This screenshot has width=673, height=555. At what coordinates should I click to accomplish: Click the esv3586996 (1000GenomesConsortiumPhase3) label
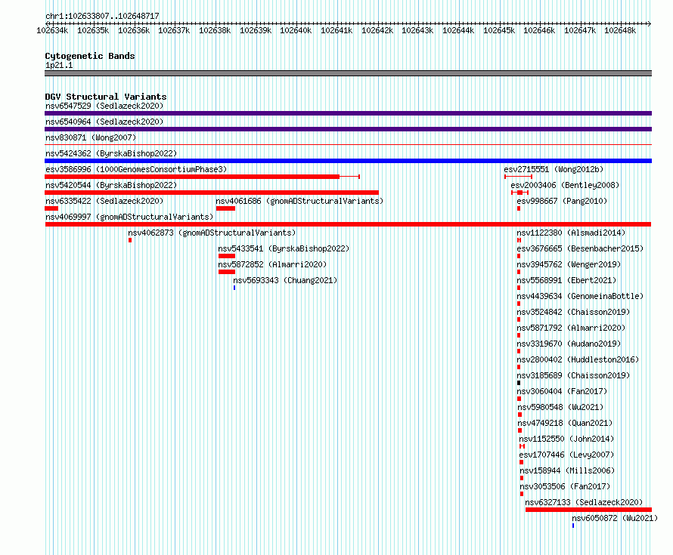136,169
